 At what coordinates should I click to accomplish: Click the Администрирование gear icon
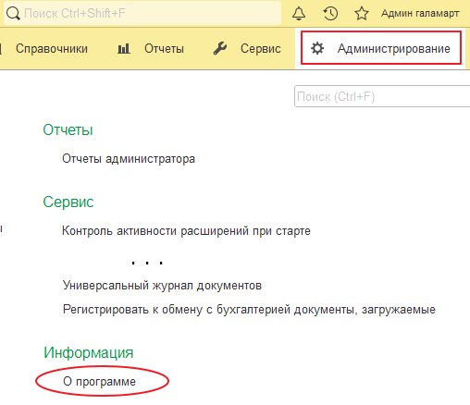tap(317, 48)
